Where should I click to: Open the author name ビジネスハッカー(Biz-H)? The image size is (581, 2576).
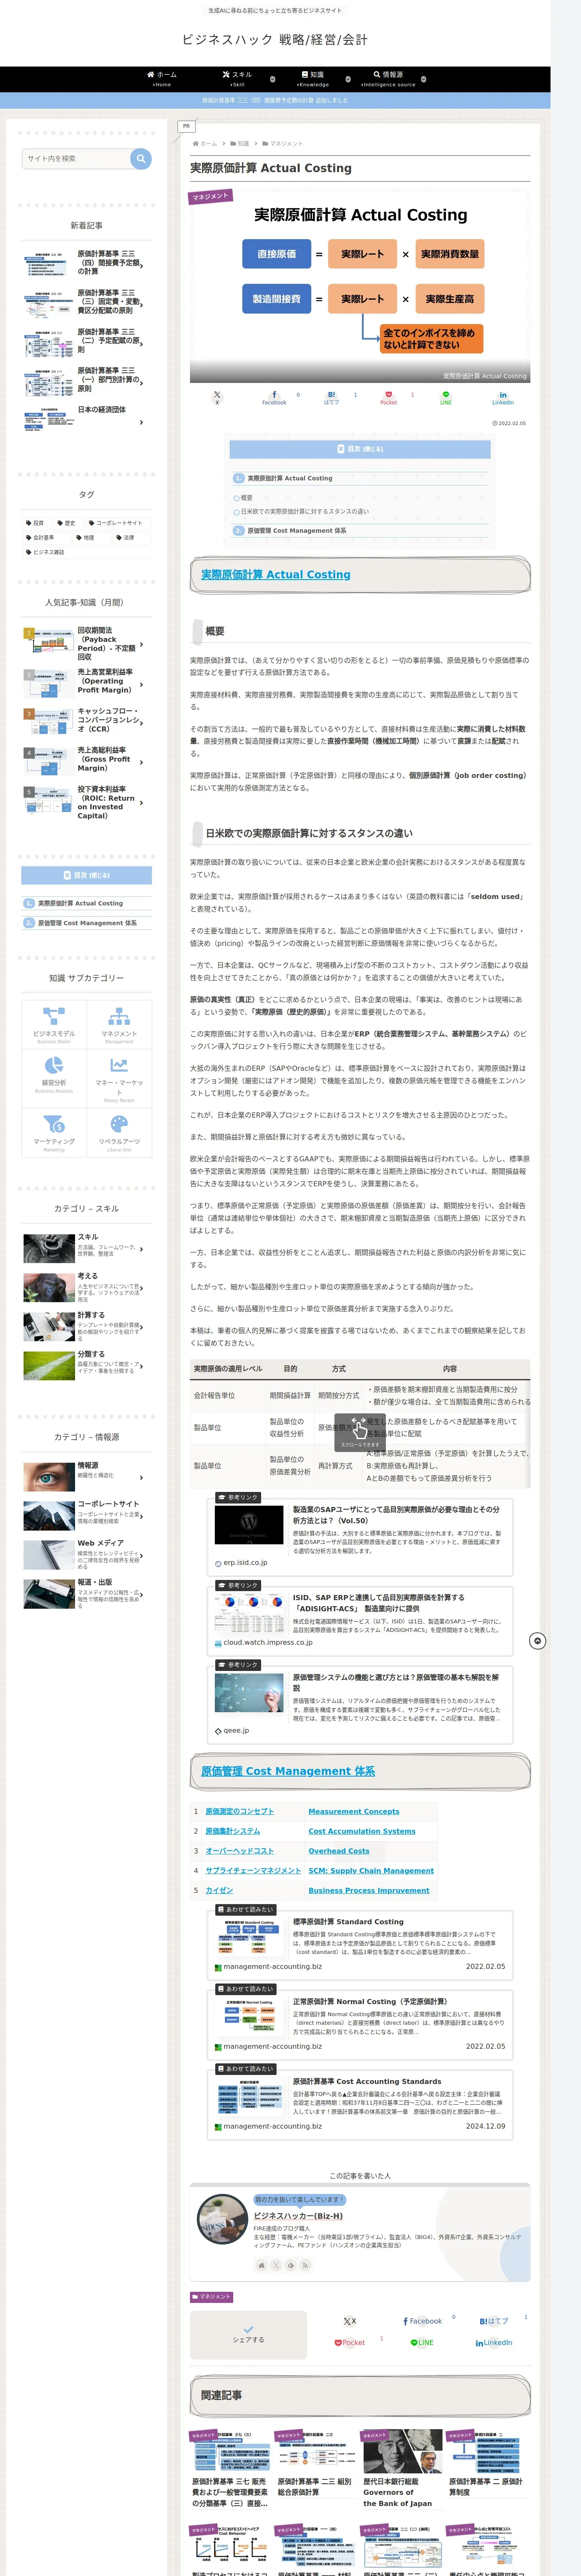click(x=298, y=2216)
